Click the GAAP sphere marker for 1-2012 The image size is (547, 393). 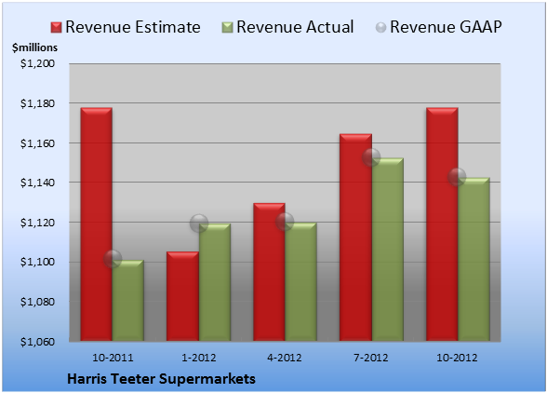[x=199, y=224]
